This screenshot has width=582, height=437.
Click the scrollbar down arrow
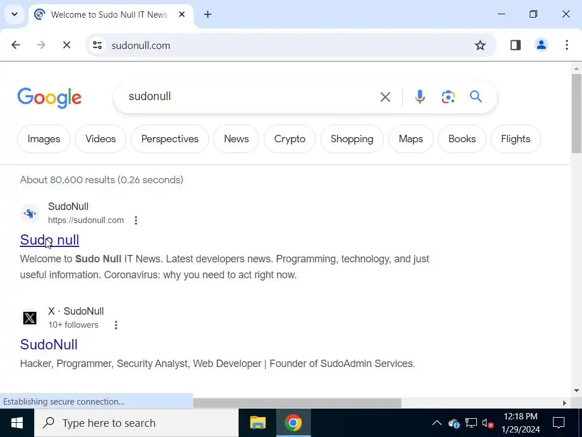coord(576,390)
